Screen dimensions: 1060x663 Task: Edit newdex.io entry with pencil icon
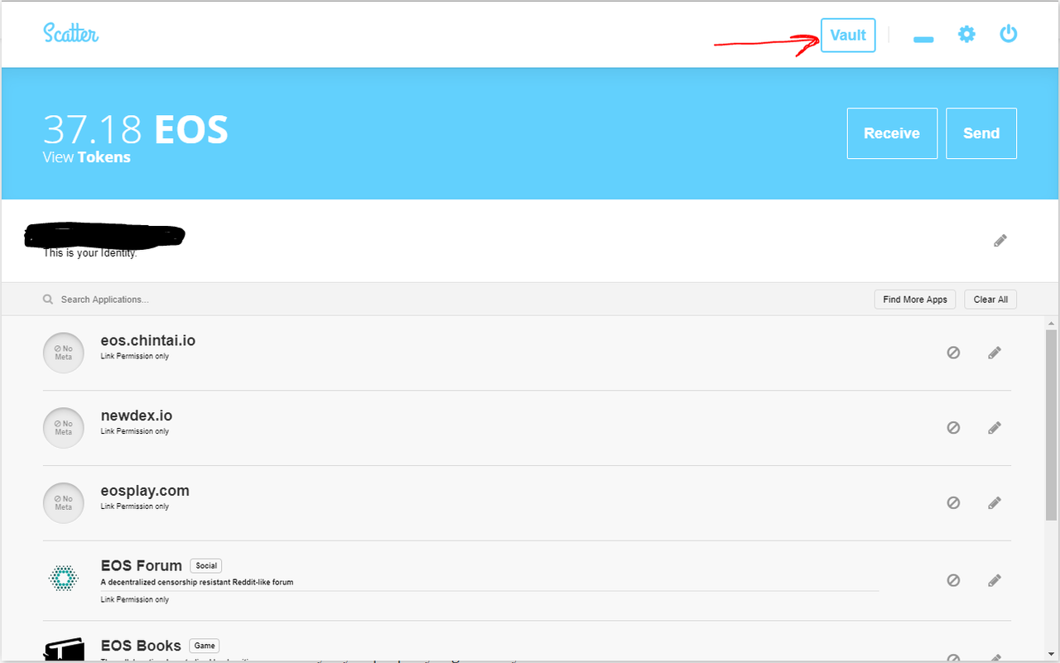tap(995, 428)
